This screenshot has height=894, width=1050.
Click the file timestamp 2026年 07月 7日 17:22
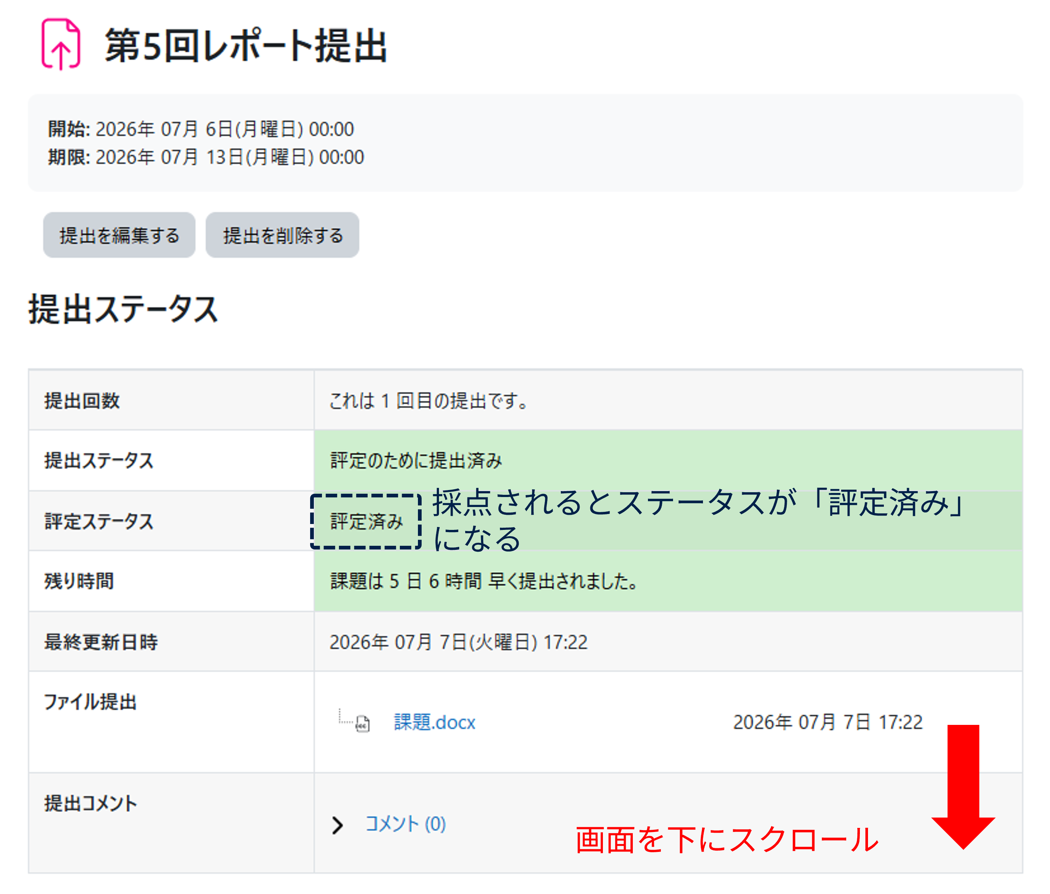pyautogui.click(x=828, y=722)
